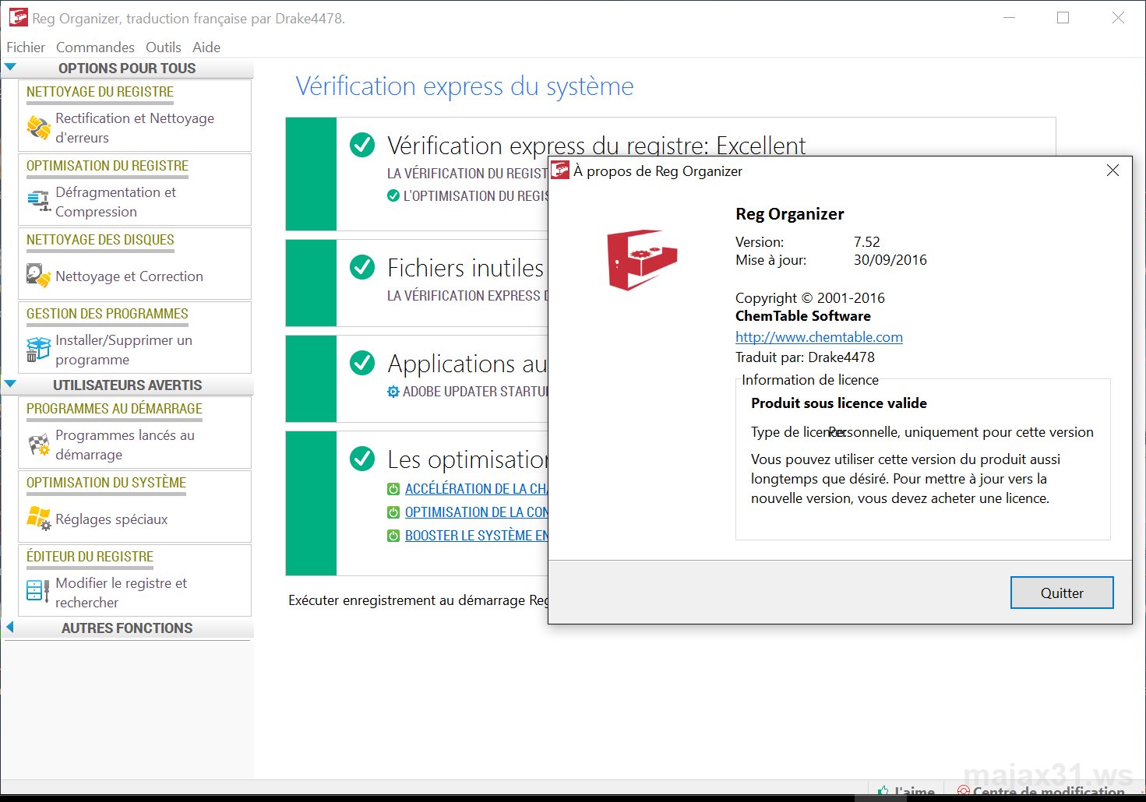1146x802 pixels.
Task: Open the Aide menu
Action: coord(206,47)
